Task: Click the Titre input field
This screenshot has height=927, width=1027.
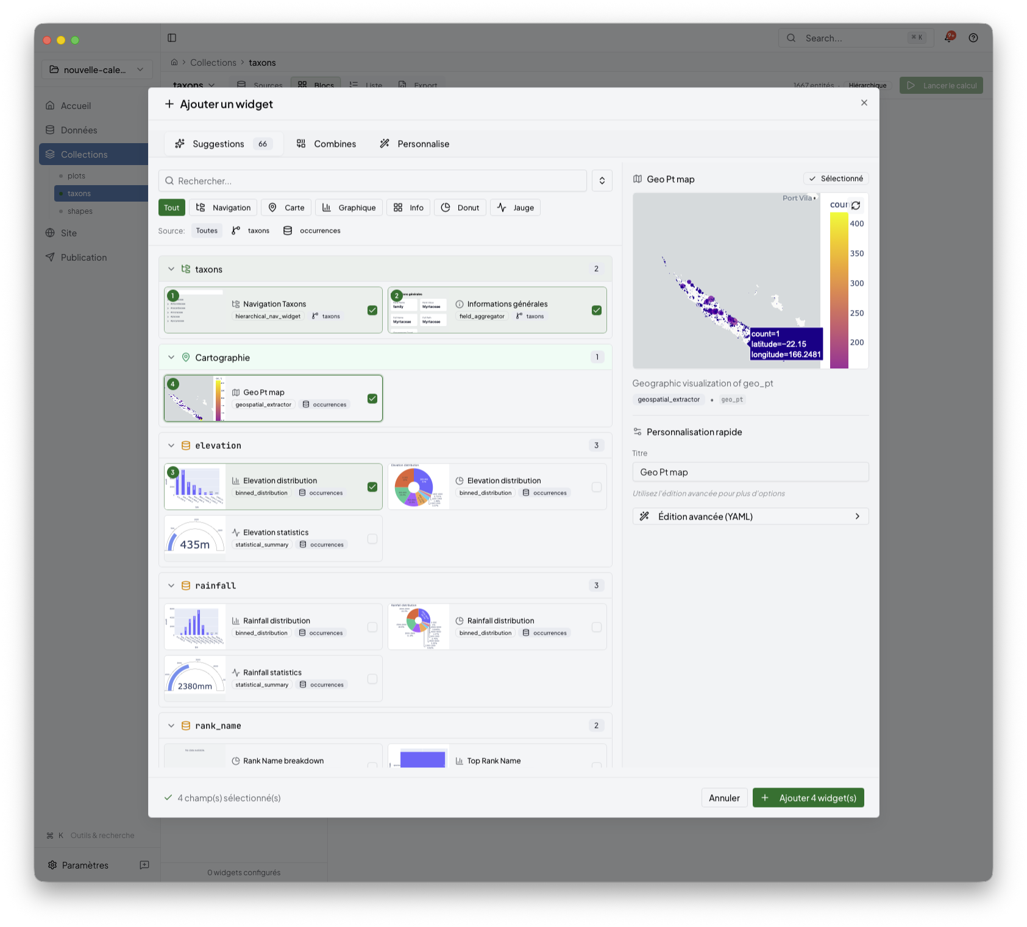Action: 750,472
